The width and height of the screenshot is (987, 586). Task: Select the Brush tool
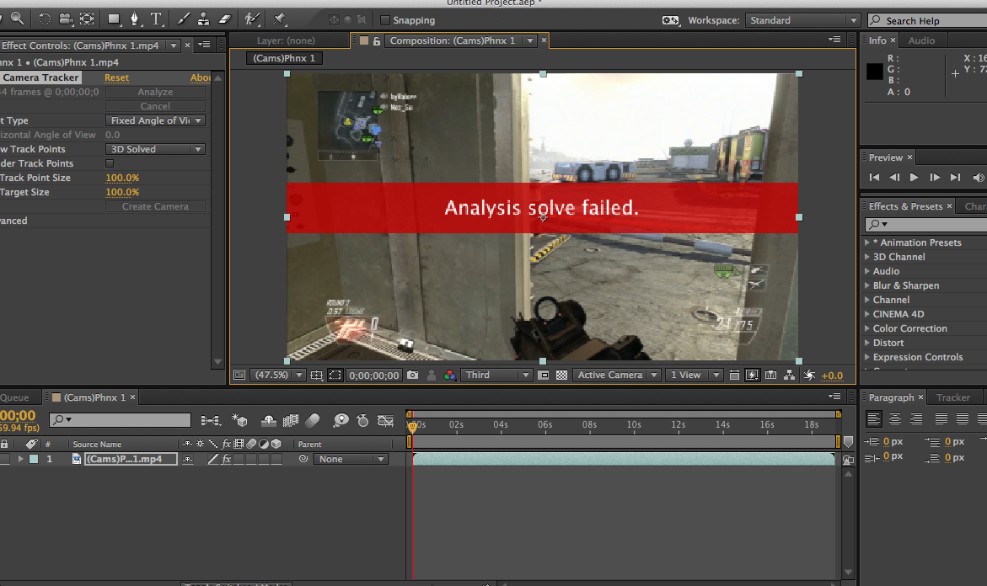click(183, 19)
